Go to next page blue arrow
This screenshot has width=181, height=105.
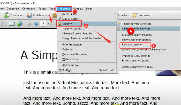pyautogui.click(x=36, y=24)
